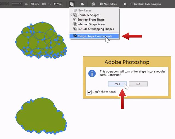
Task: Click the height H input field
Action: click(x=58, y=4)
